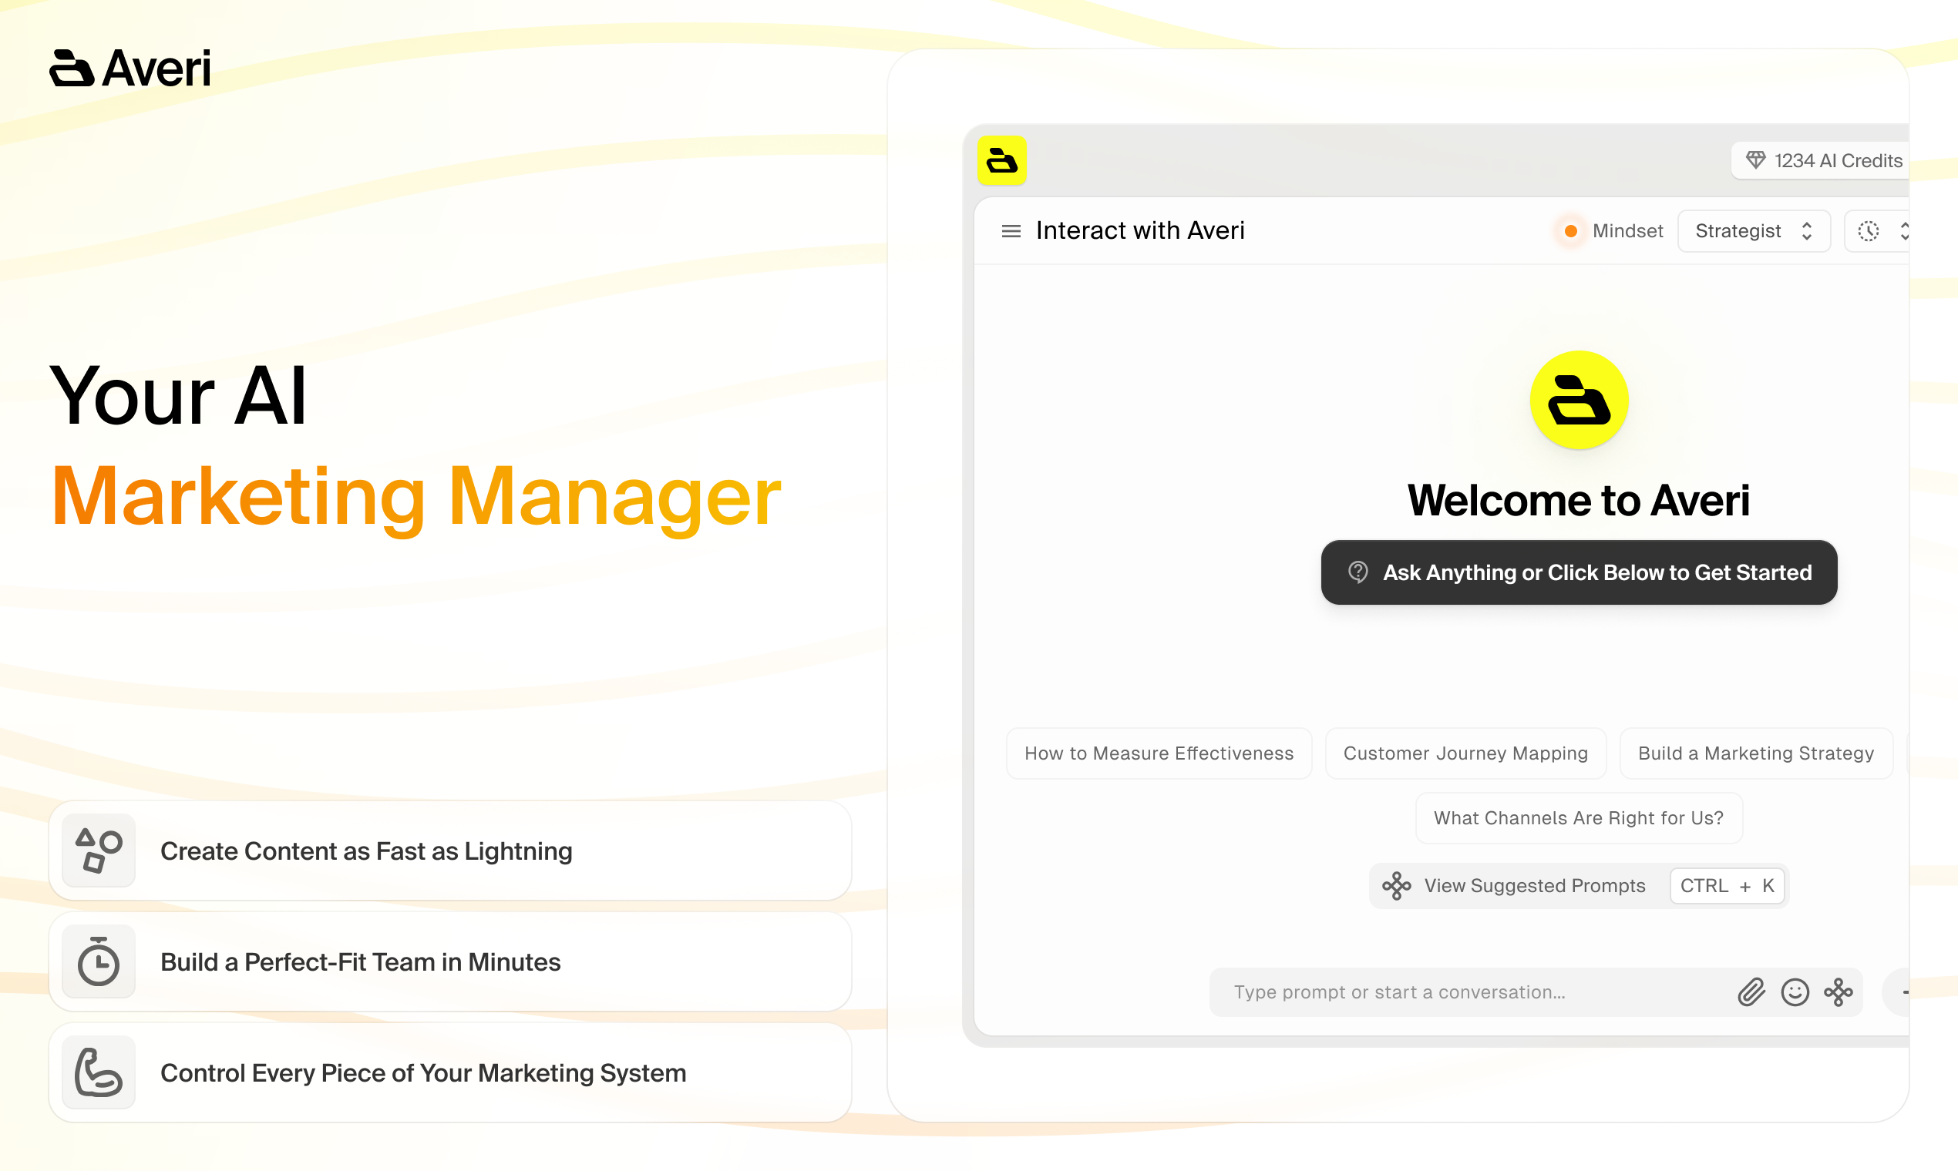Click the View Suggested Prompts flower icon
Image resolution: width=1958 pixels, height=1171 pixels.
pyautogui.click(x=1394, y=884)
